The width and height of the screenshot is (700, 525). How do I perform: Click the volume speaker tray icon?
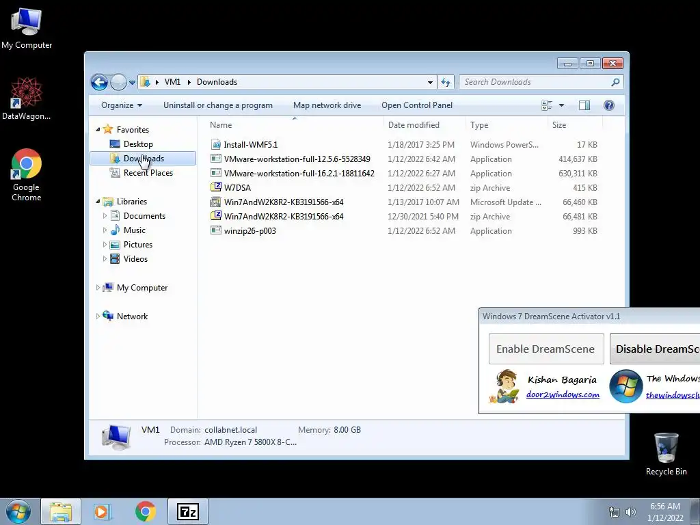(630, 512)
